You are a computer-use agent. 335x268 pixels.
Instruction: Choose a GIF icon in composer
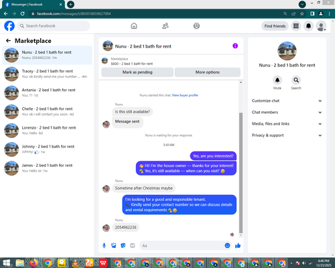tap(133, 246)
